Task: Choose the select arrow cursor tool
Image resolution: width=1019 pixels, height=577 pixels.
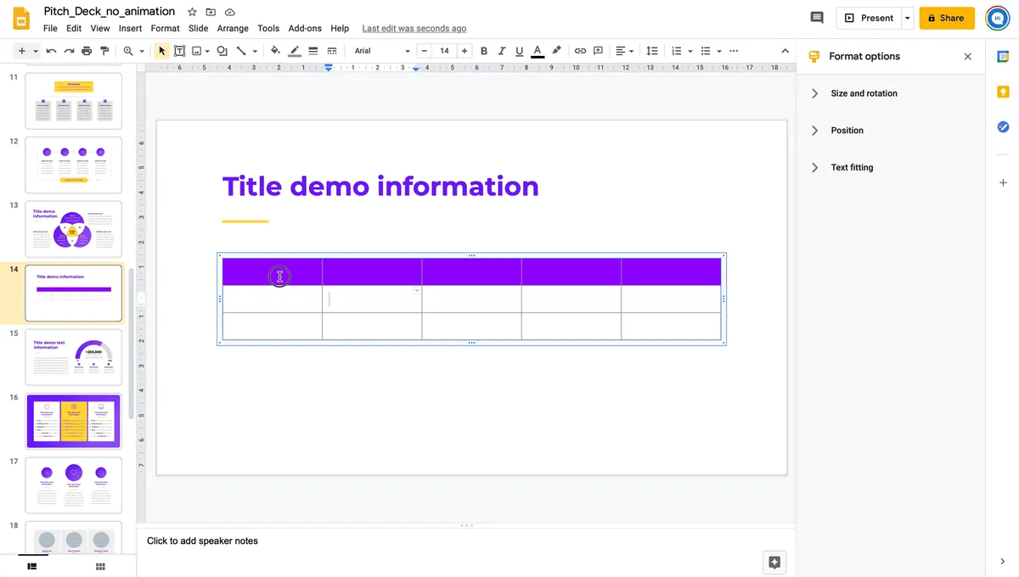Action: click(x=161, y=51)
